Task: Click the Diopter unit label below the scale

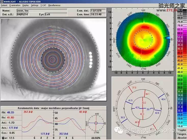Action: tap(182, 130)
